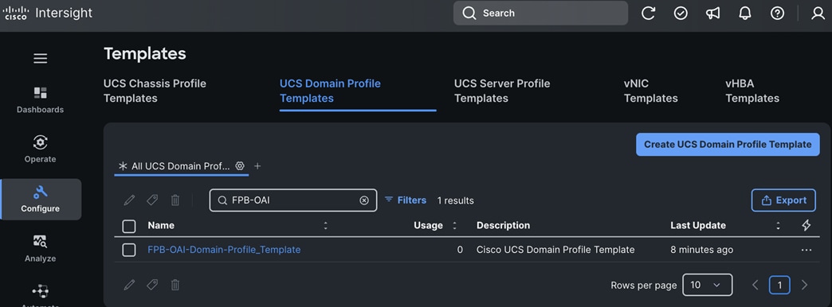Image resolution: width=832 pixels, height=307 pixels.
Task: Click the bottom tag icon
Action: coord(152,285)
